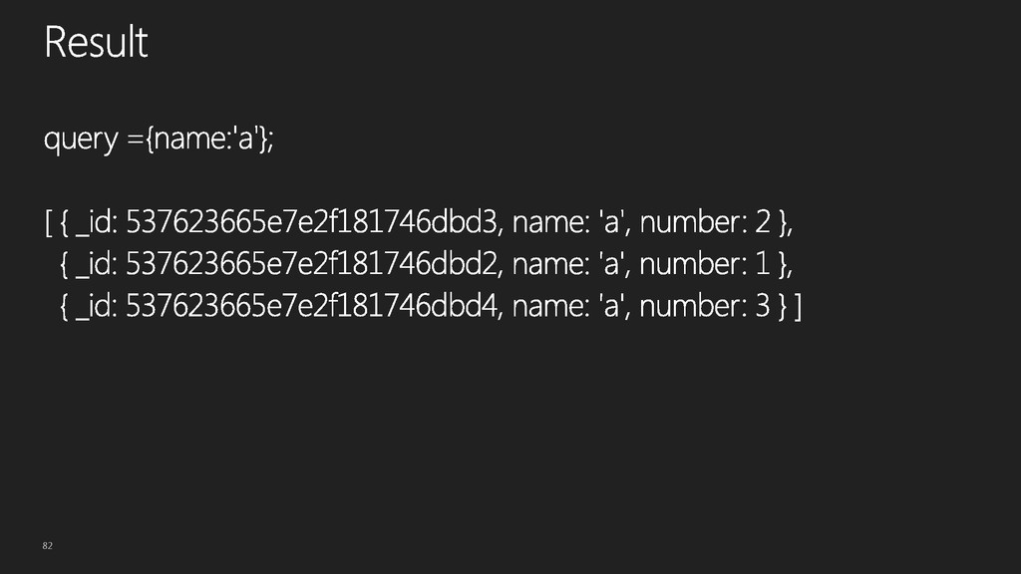Image resolution: width=1021 pixels, height=574 pixels.
Task: Click the _id value ending in dbd3
Action: coord(313,222)
